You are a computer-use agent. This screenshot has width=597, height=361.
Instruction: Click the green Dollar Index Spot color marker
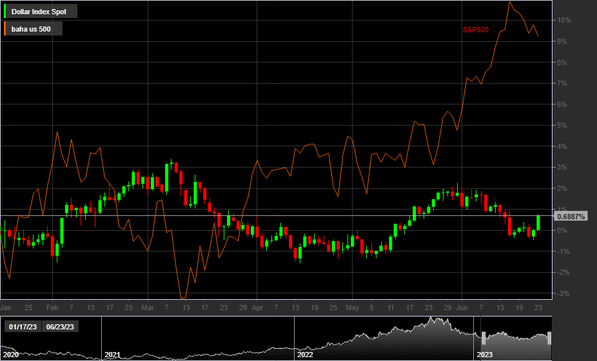click(x=5, y=11)
